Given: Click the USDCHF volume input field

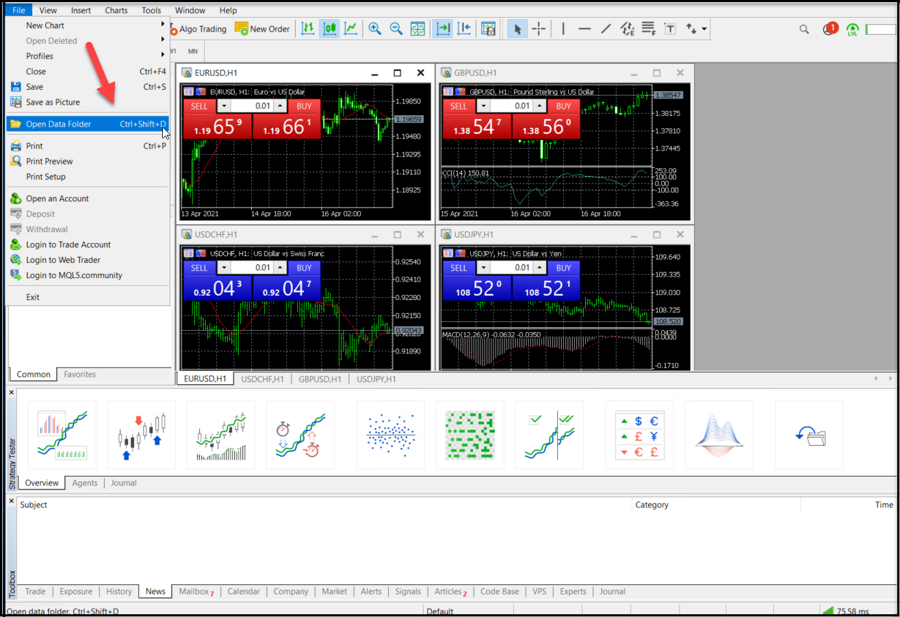Looking at the screenshot, I should tap(252, 268).
